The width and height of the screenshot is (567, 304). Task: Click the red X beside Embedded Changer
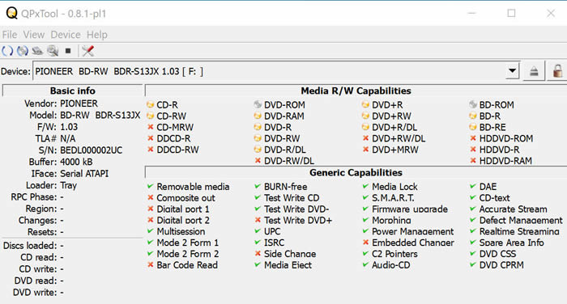click(x=365, y=243)
